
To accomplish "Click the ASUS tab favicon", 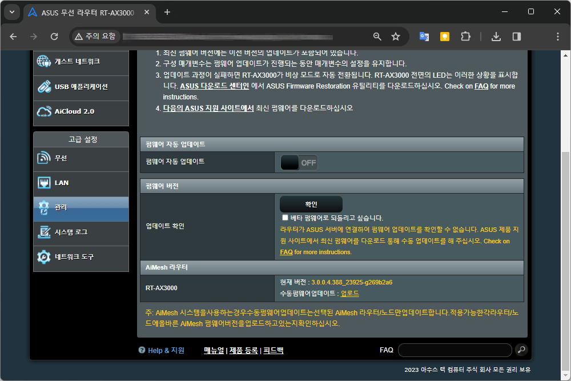I will click(33, 12).
